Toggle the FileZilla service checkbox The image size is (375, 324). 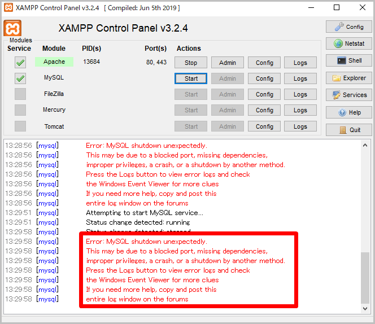(20, 94)
